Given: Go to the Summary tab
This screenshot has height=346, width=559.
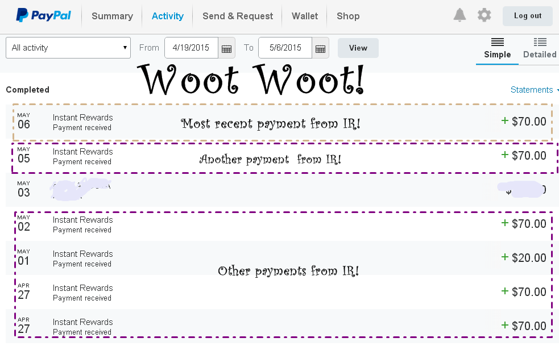Looking at the screenshot, I should [112, 16].
